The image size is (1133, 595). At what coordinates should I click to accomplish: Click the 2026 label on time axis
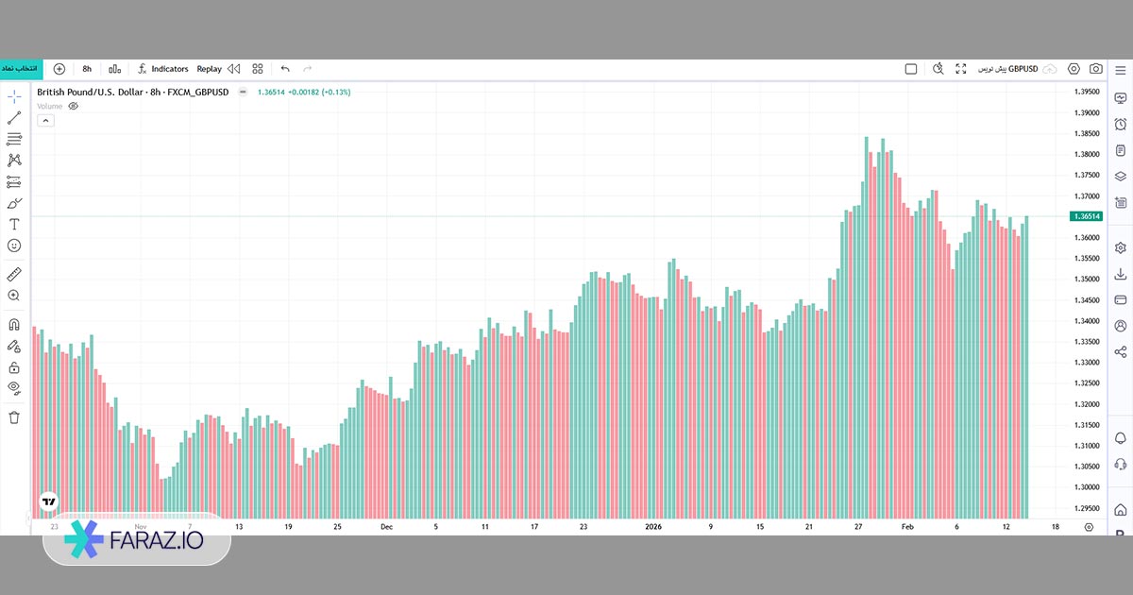pos(652,527)
